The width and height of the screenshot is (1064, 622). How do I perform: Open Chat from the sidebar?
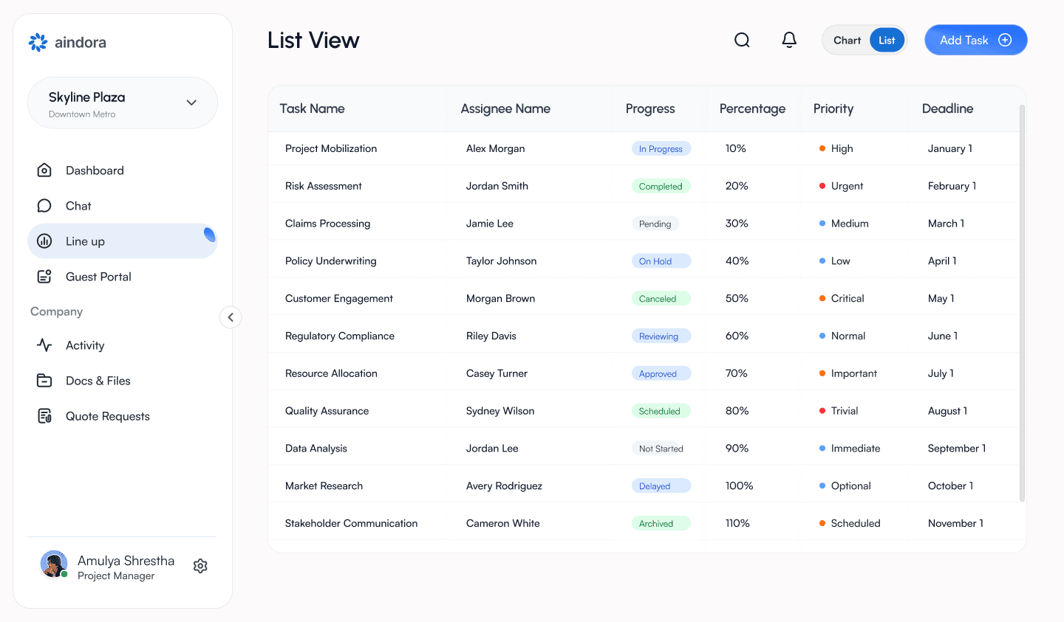pos(123,206)
